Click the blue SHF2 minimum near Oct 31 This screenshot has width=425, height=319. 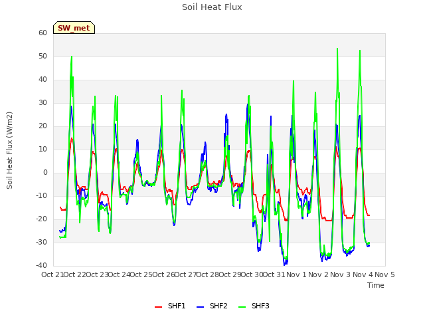click(x=285, y=265)
